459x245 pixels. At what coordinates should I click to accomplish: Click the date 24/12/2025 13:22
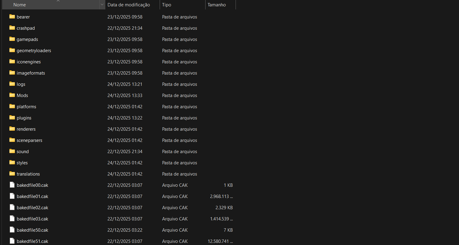point(125,118)
